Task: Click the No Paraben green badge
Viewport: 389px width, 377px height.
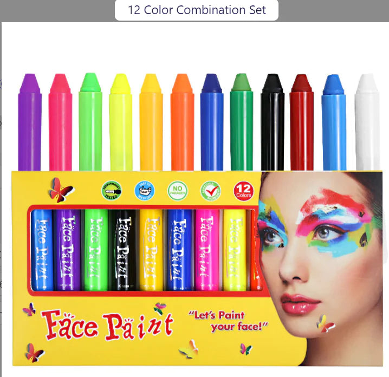Action: tap(177, 191)
